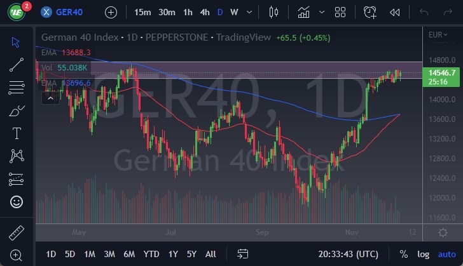
Task: Click the 14000.0 price axis label
Action: click(442, 100)
